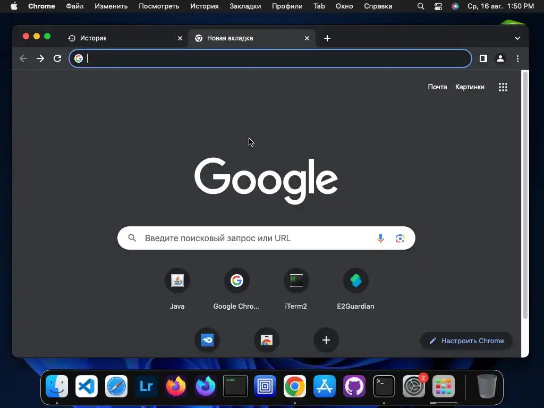Select the Новая вкладка tab
This screenshot has height=408, width=544.
[251, 38]
